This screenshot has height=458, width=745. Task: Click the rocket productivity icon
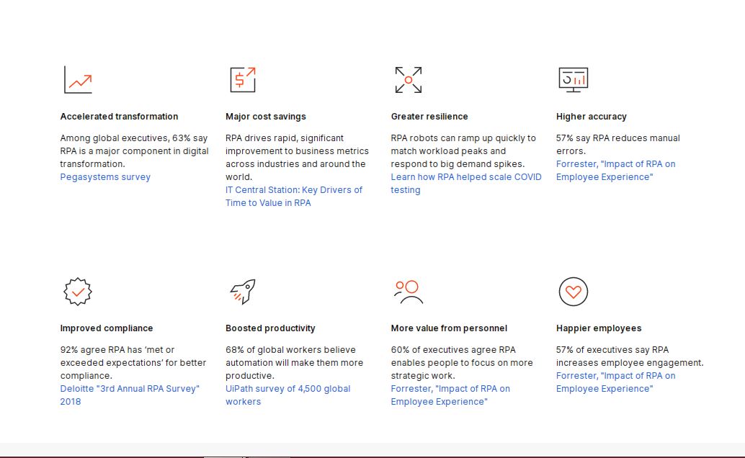point(243,292)
